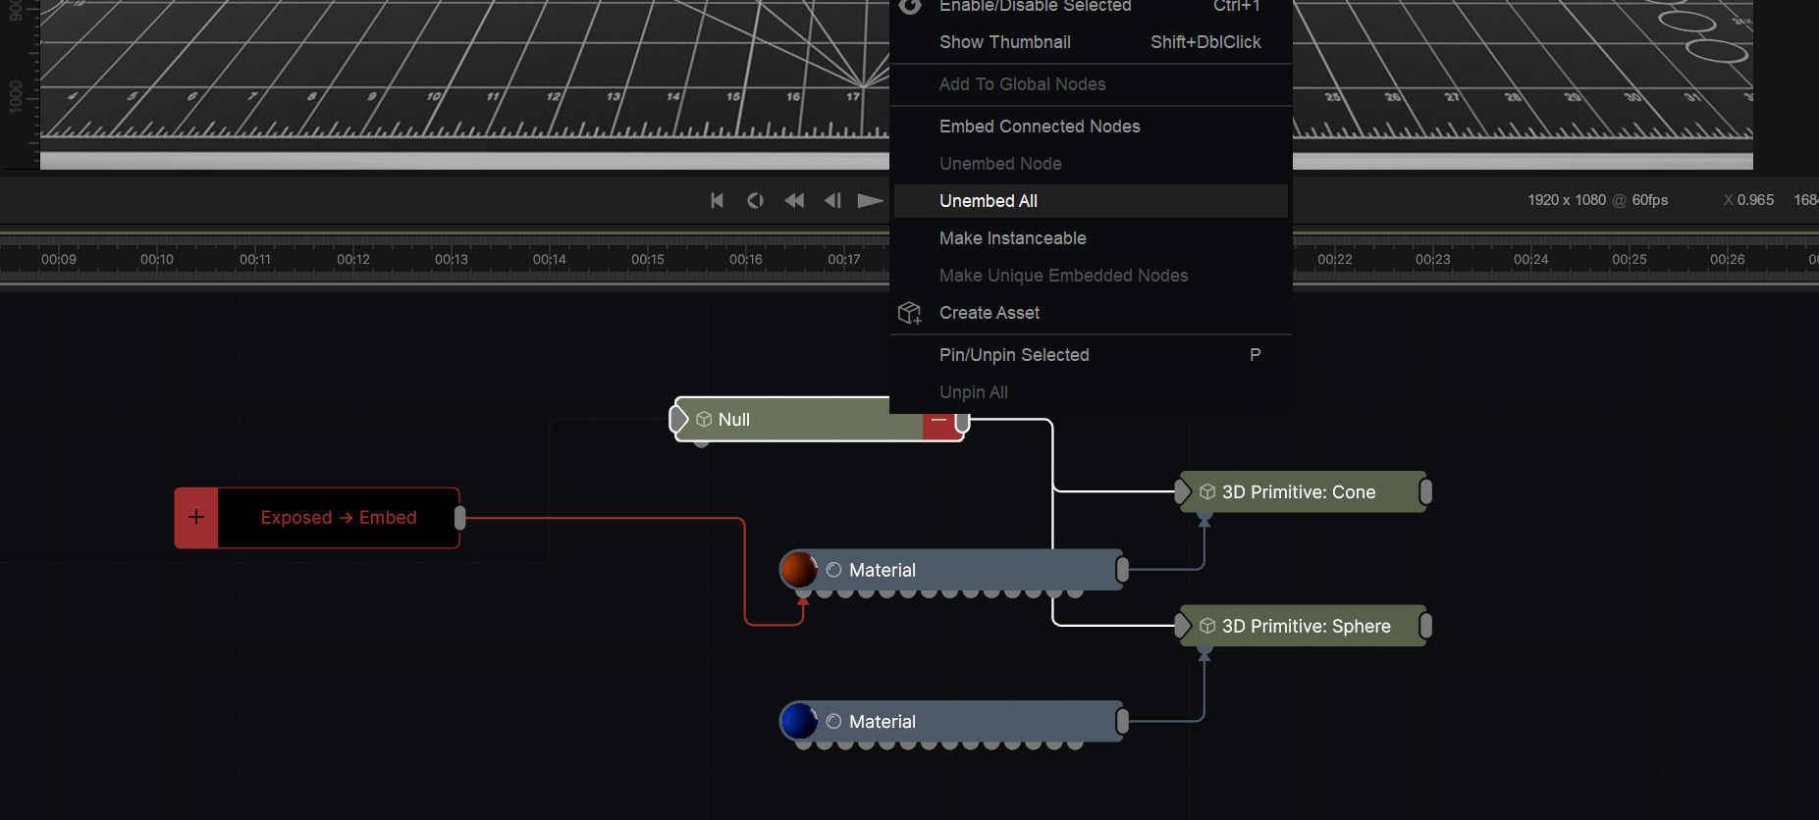The width and height of the screenshot is (1819, 820).
Task: Toggle Show Thumbnail in the context menu
Action: [1004, 42]
